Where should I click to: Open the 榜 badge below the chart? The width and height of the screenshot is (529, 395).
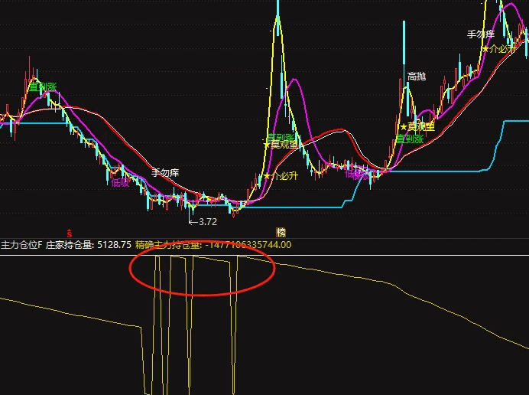[x=281, y=233]
